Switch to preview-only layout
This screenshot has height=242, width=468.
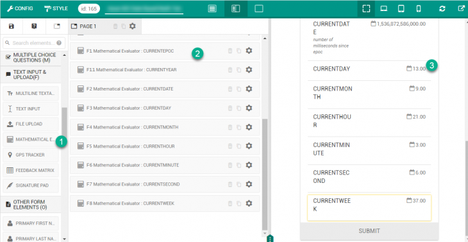259,8
